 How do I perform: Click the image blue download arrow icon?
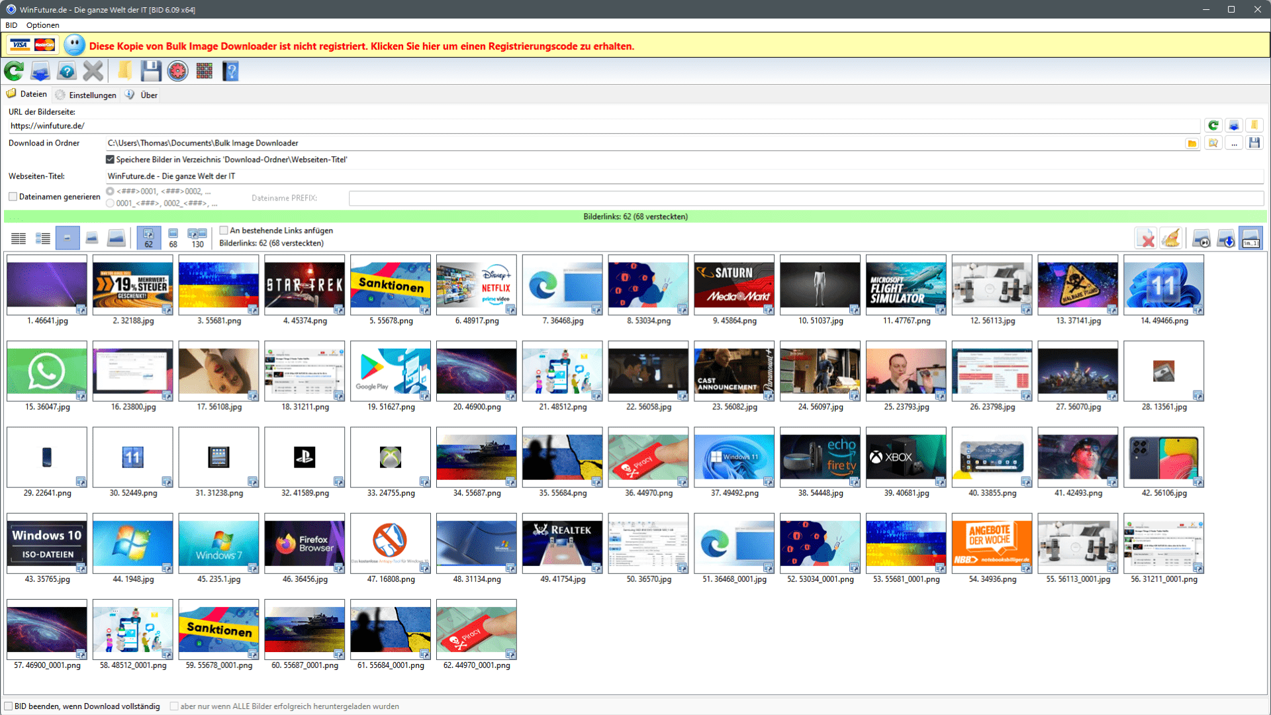click(1225, 239)
